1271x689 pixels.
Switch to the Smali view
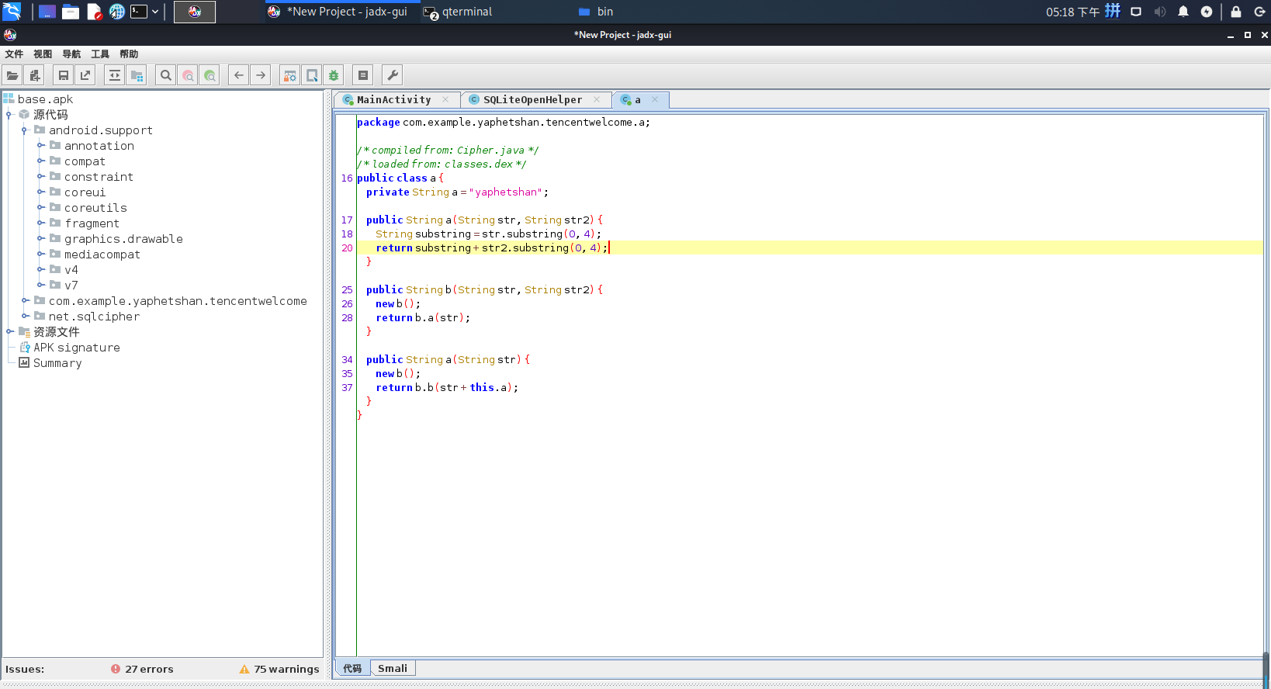point(392,668)
